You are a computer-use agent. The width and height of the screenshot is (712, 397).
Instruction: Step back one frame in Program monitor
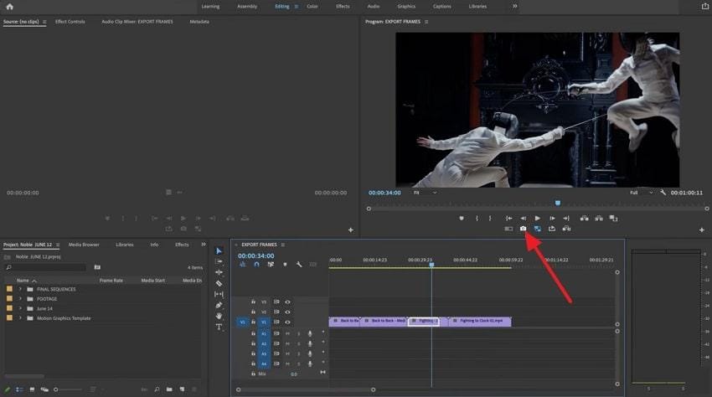pyautogui.click(x=523, y=219)
